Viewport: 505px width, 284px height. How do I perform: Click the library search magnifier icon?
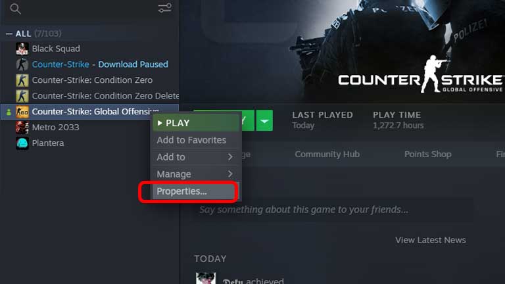click(15, 9)
